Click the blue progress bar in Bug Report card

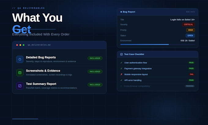click(x=145, y=45)
